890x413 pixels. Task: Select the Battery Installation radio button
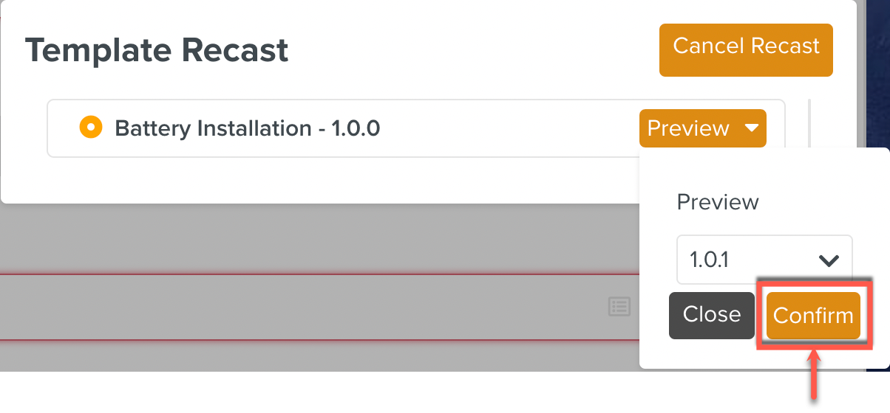(x=90, y=128)
